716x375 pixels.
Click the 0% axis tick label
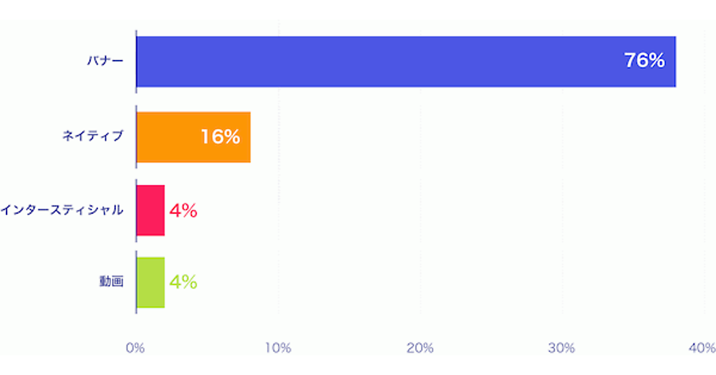pos(136,348)
